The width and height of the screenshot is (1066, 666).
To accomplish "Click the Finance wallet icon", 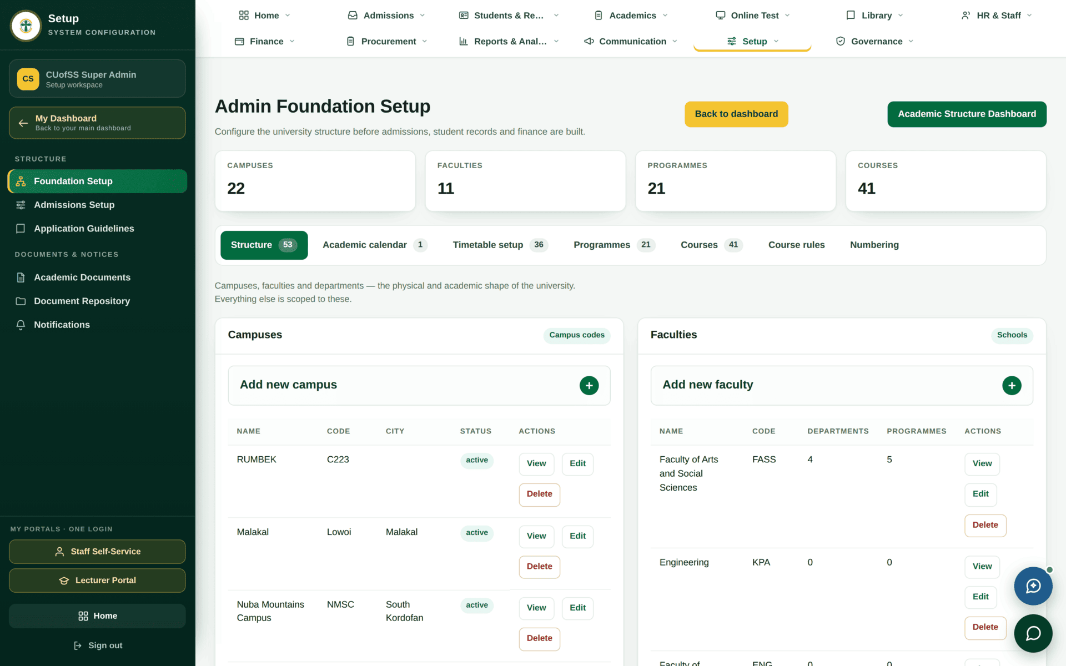I will (239, 42).
